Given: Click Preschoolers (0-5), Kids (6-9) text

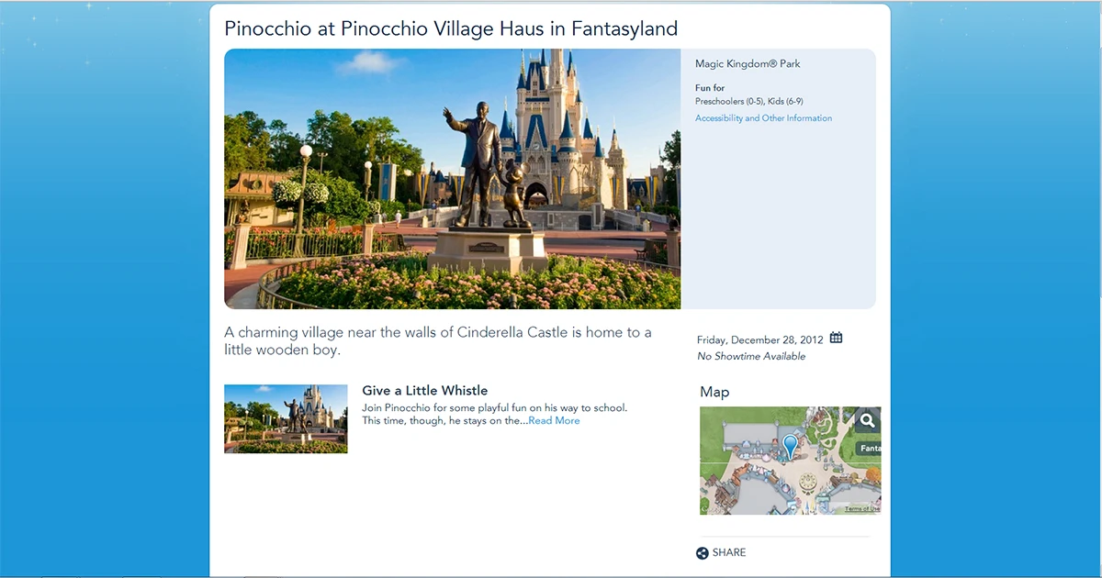Looking at the screenshot, I should coord(749,102).
